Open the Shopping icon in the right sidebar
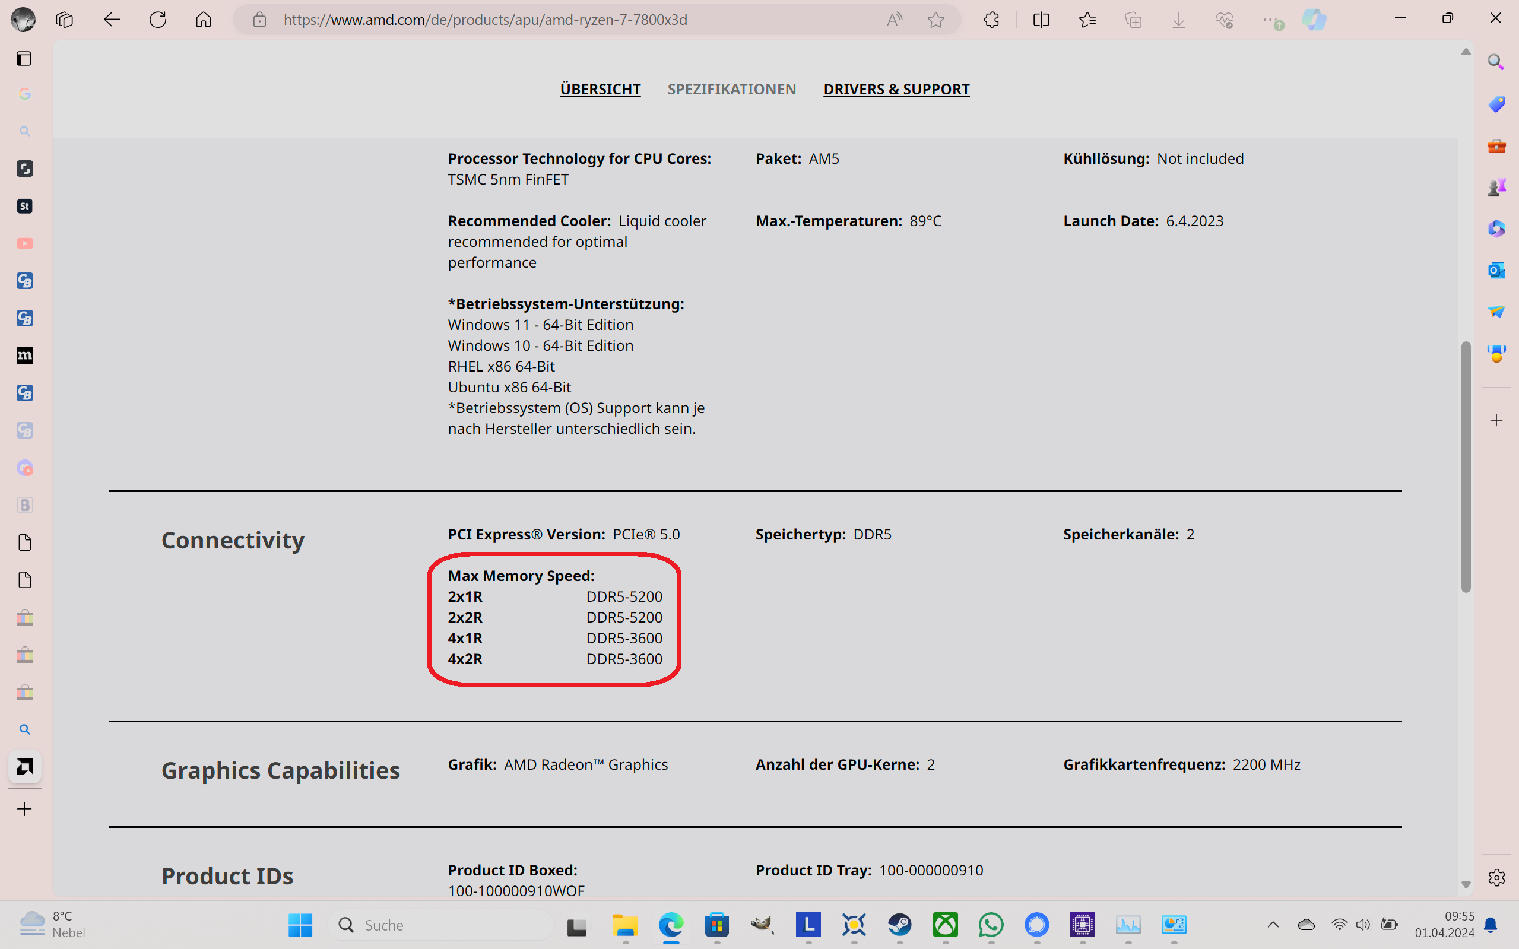The image size is (1519, 949). coord(1496,104)
